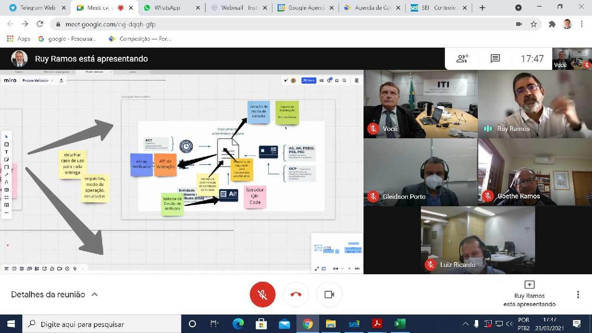Open Chrome tab search dropdown
Viewport: 592px width, 333px height.
518,8
